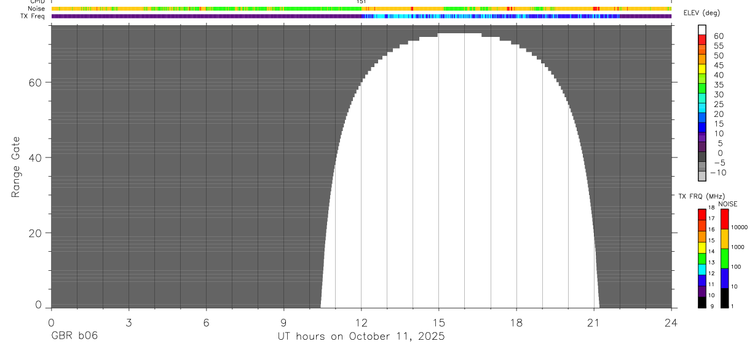This screenshot has height=349, width=755.
Task: Select the 40 label on Range Gate axis
Action: (36, 158)
